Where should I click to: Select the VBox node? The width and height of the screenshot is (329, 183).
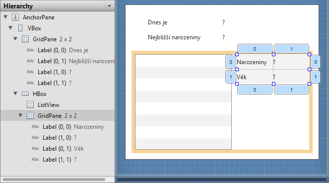[x=34, y=28]
